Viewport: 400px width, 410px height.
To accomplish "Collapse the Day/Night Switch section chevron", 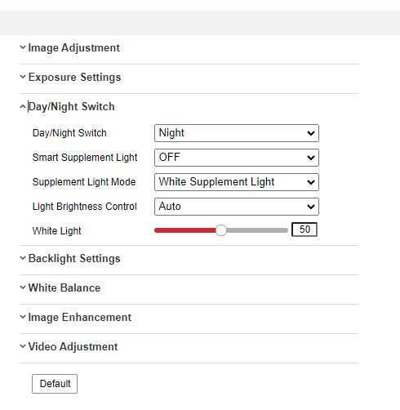I will point(23,106).
